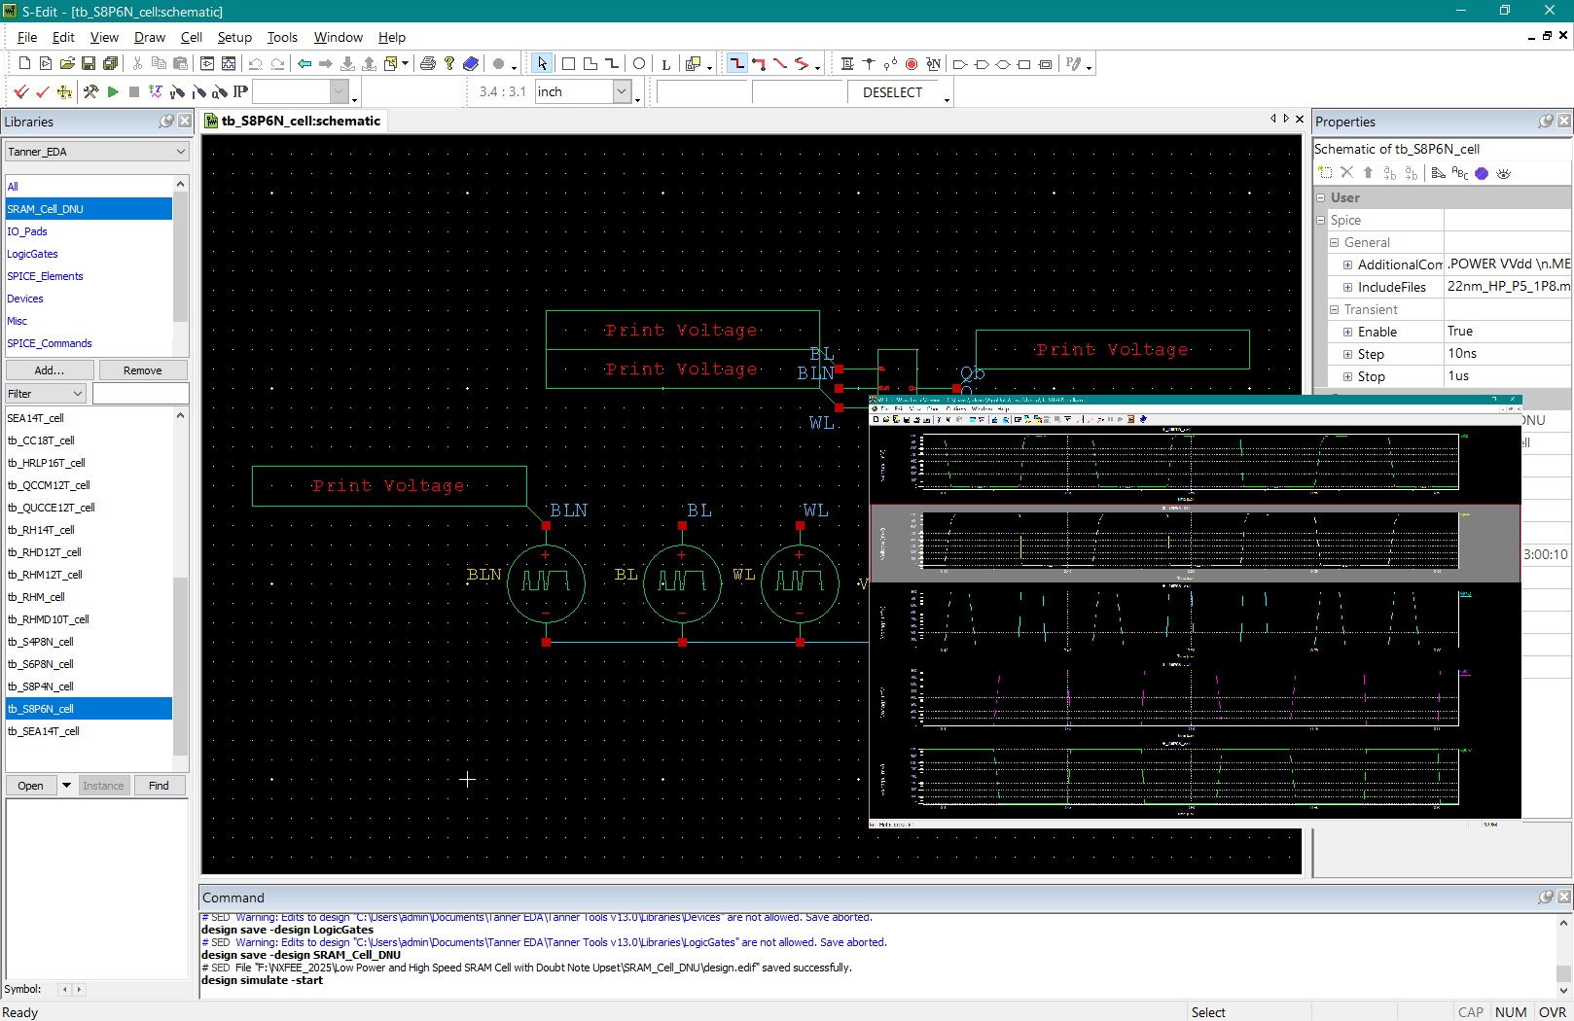Select the orthogonal wire tool

point(737,63)
